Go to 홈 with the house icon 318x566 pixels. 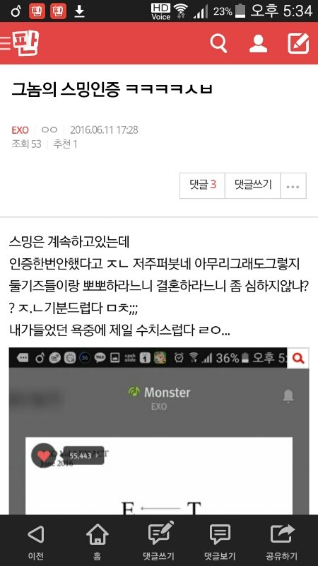98,541
